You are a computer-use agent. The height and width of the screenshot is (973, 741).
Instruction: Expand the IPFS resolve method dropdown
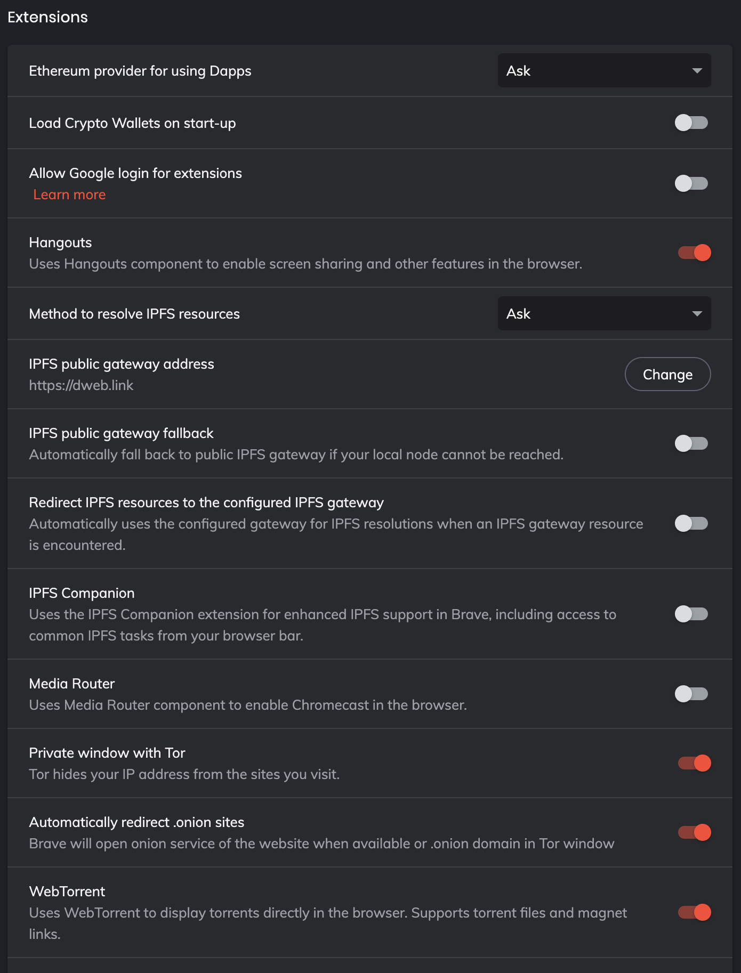pyautogui.click(x=603, y=313)
